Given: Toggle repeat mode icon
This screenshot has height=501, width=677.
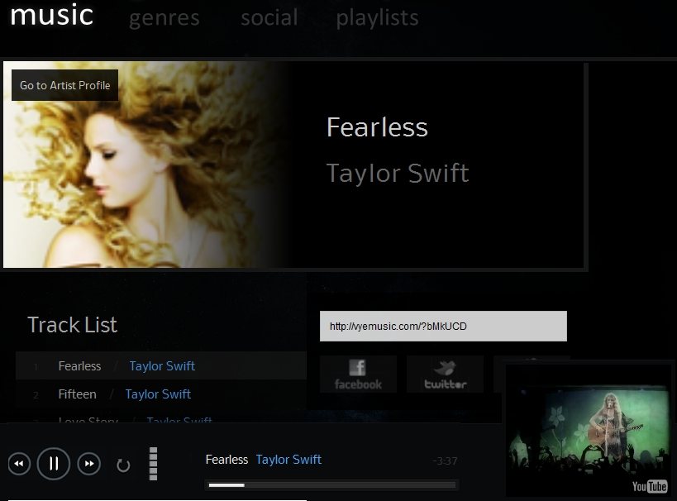Looking at the screenshot, I should pos(123,465).
